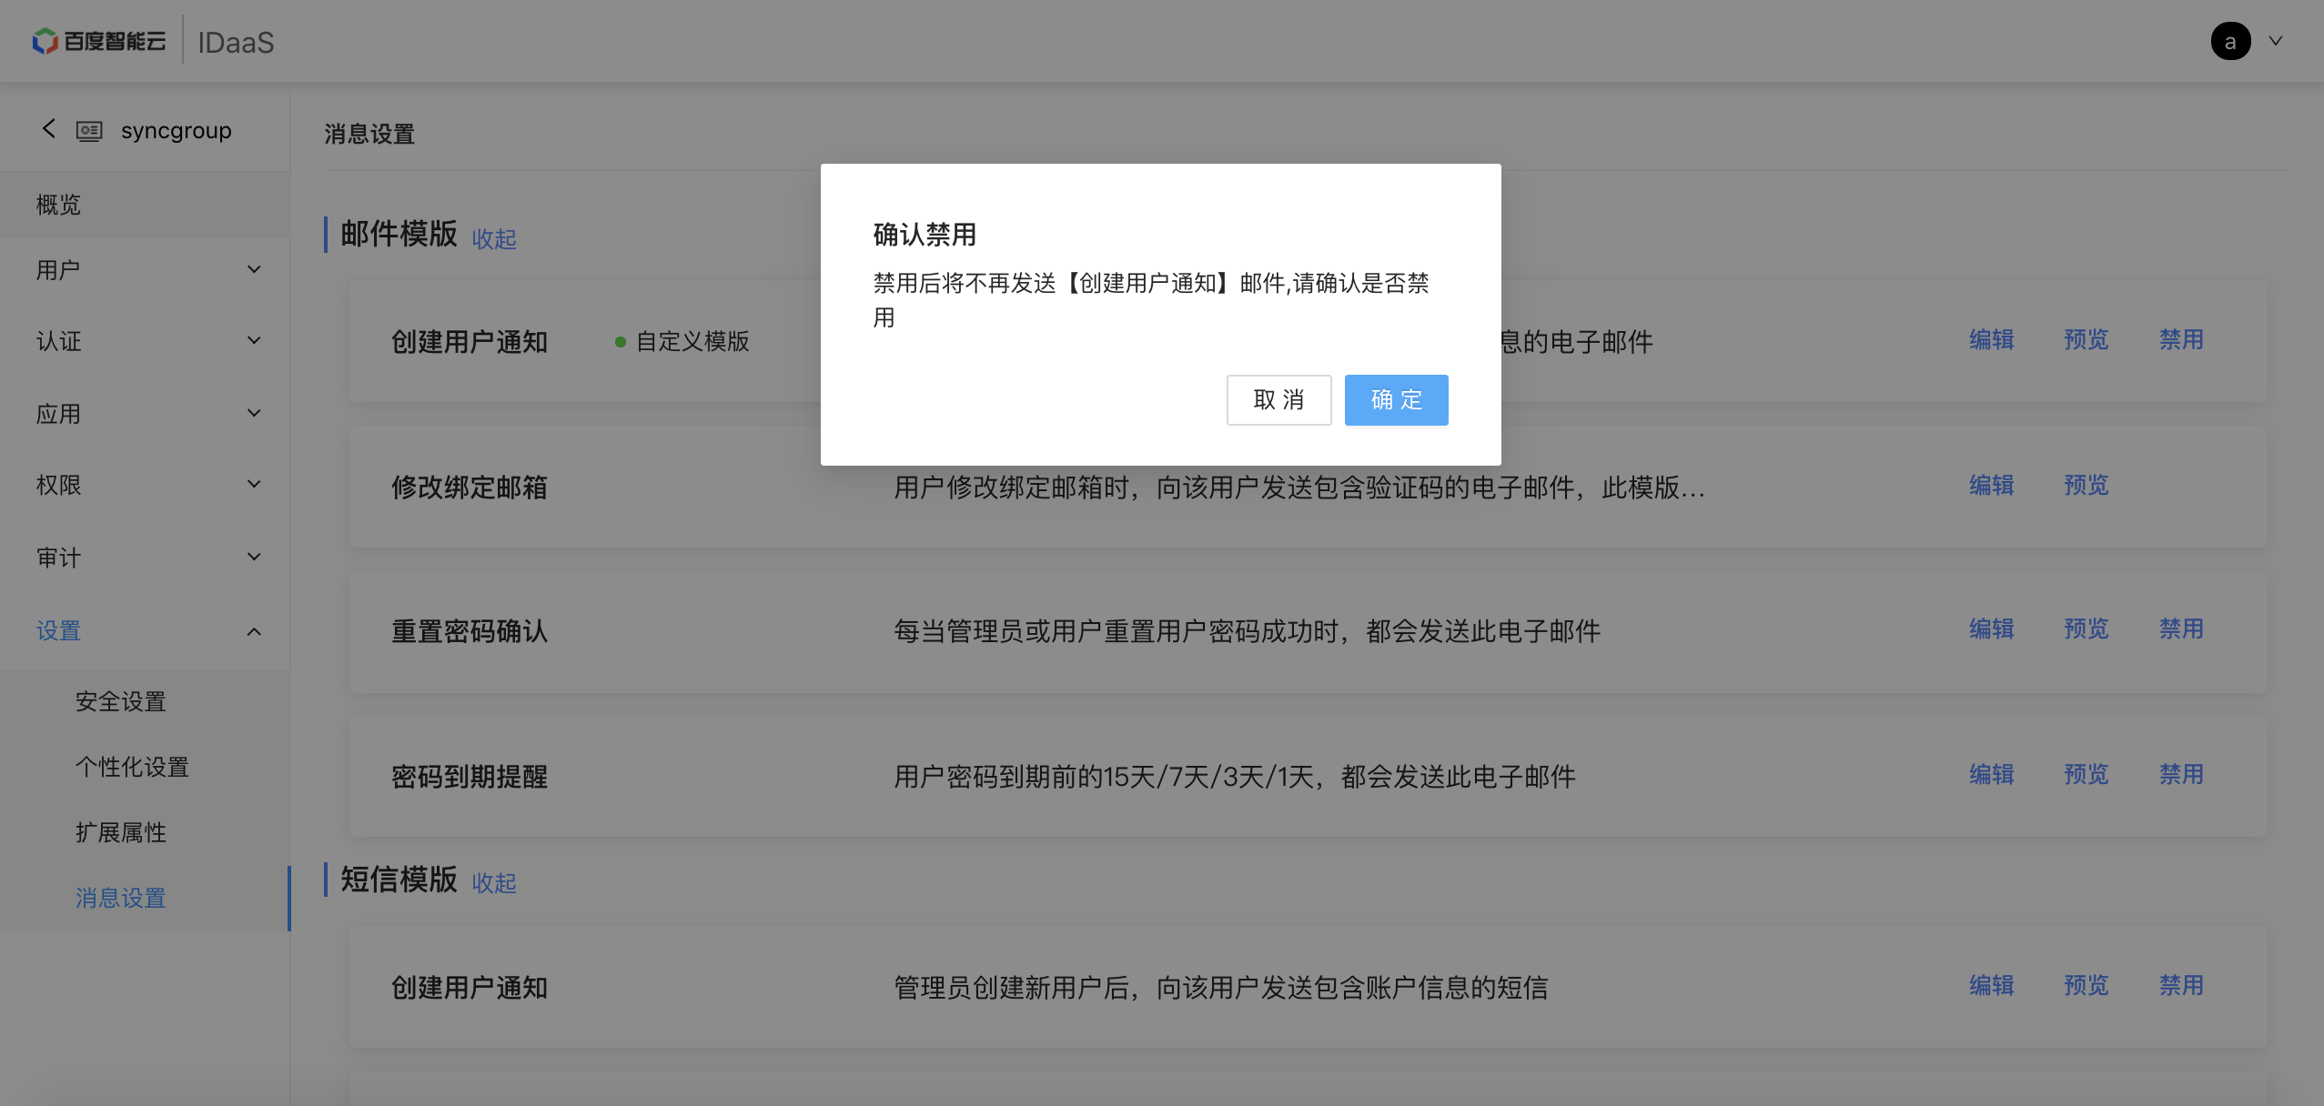Open the account dropdown arrow

pos(2276,41)
